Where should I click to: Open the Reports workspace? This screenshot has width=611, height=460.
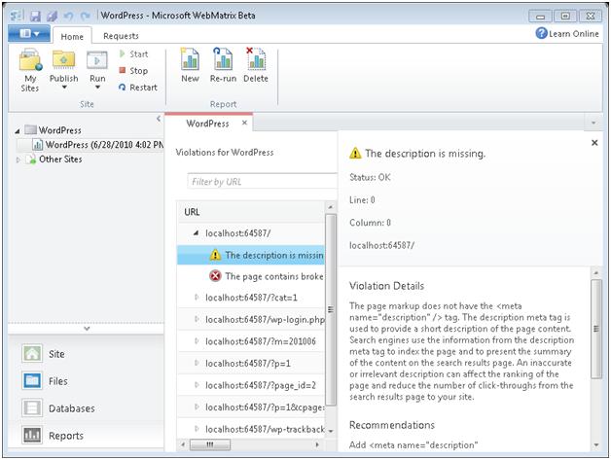tap(66, 436)
